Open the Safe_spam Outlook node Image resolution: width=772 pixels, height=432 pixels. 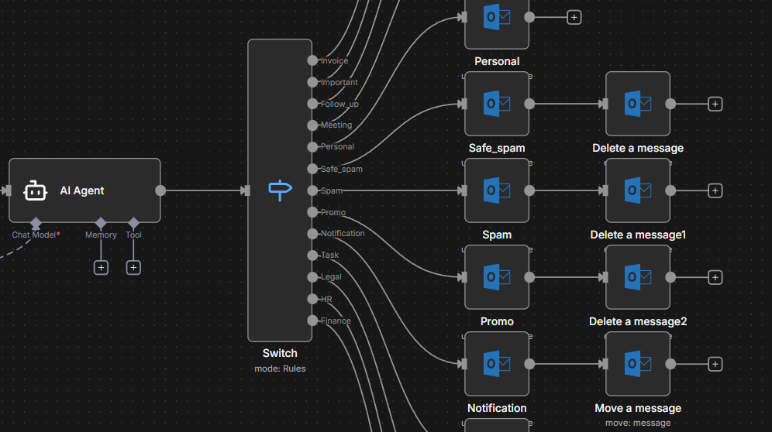(x=496, y=104)
